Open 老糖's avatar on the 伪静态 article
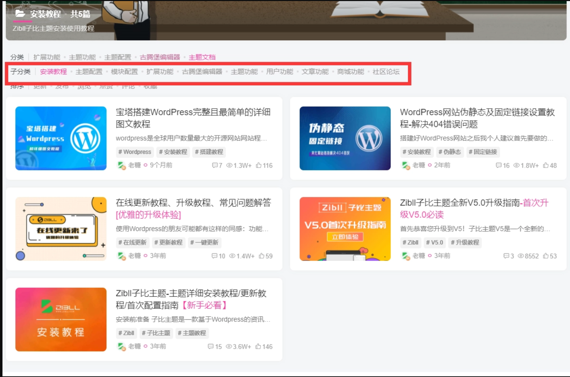Viewport: 570px width, 377px height. pyautogui.click(x=405, y=165)
